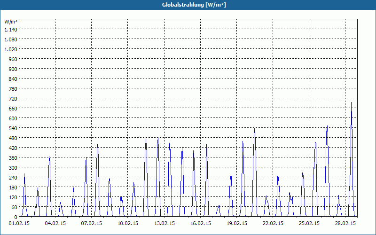
Task: Click the 780 y-axis label
Action: pyautogui.click(x=13, y=89)
